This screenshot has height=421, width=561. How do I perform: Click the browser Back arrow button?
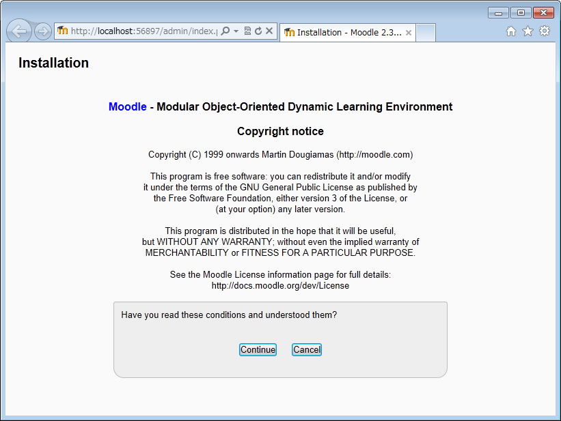tap(19, 31)
